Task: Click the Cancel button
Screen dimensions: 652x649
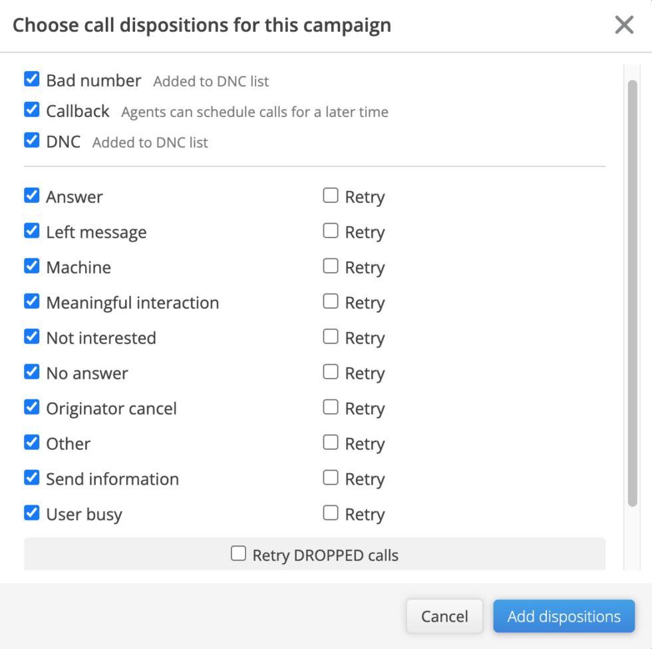Action: (444, 616)
